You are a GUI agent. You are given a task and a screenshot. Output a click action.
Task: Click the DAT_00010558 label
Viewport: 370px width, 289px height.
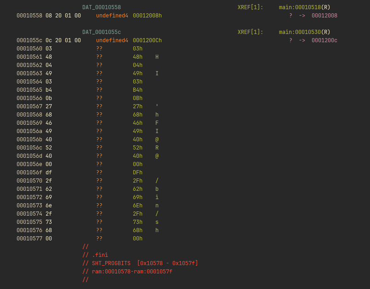(x=101, y=7)
